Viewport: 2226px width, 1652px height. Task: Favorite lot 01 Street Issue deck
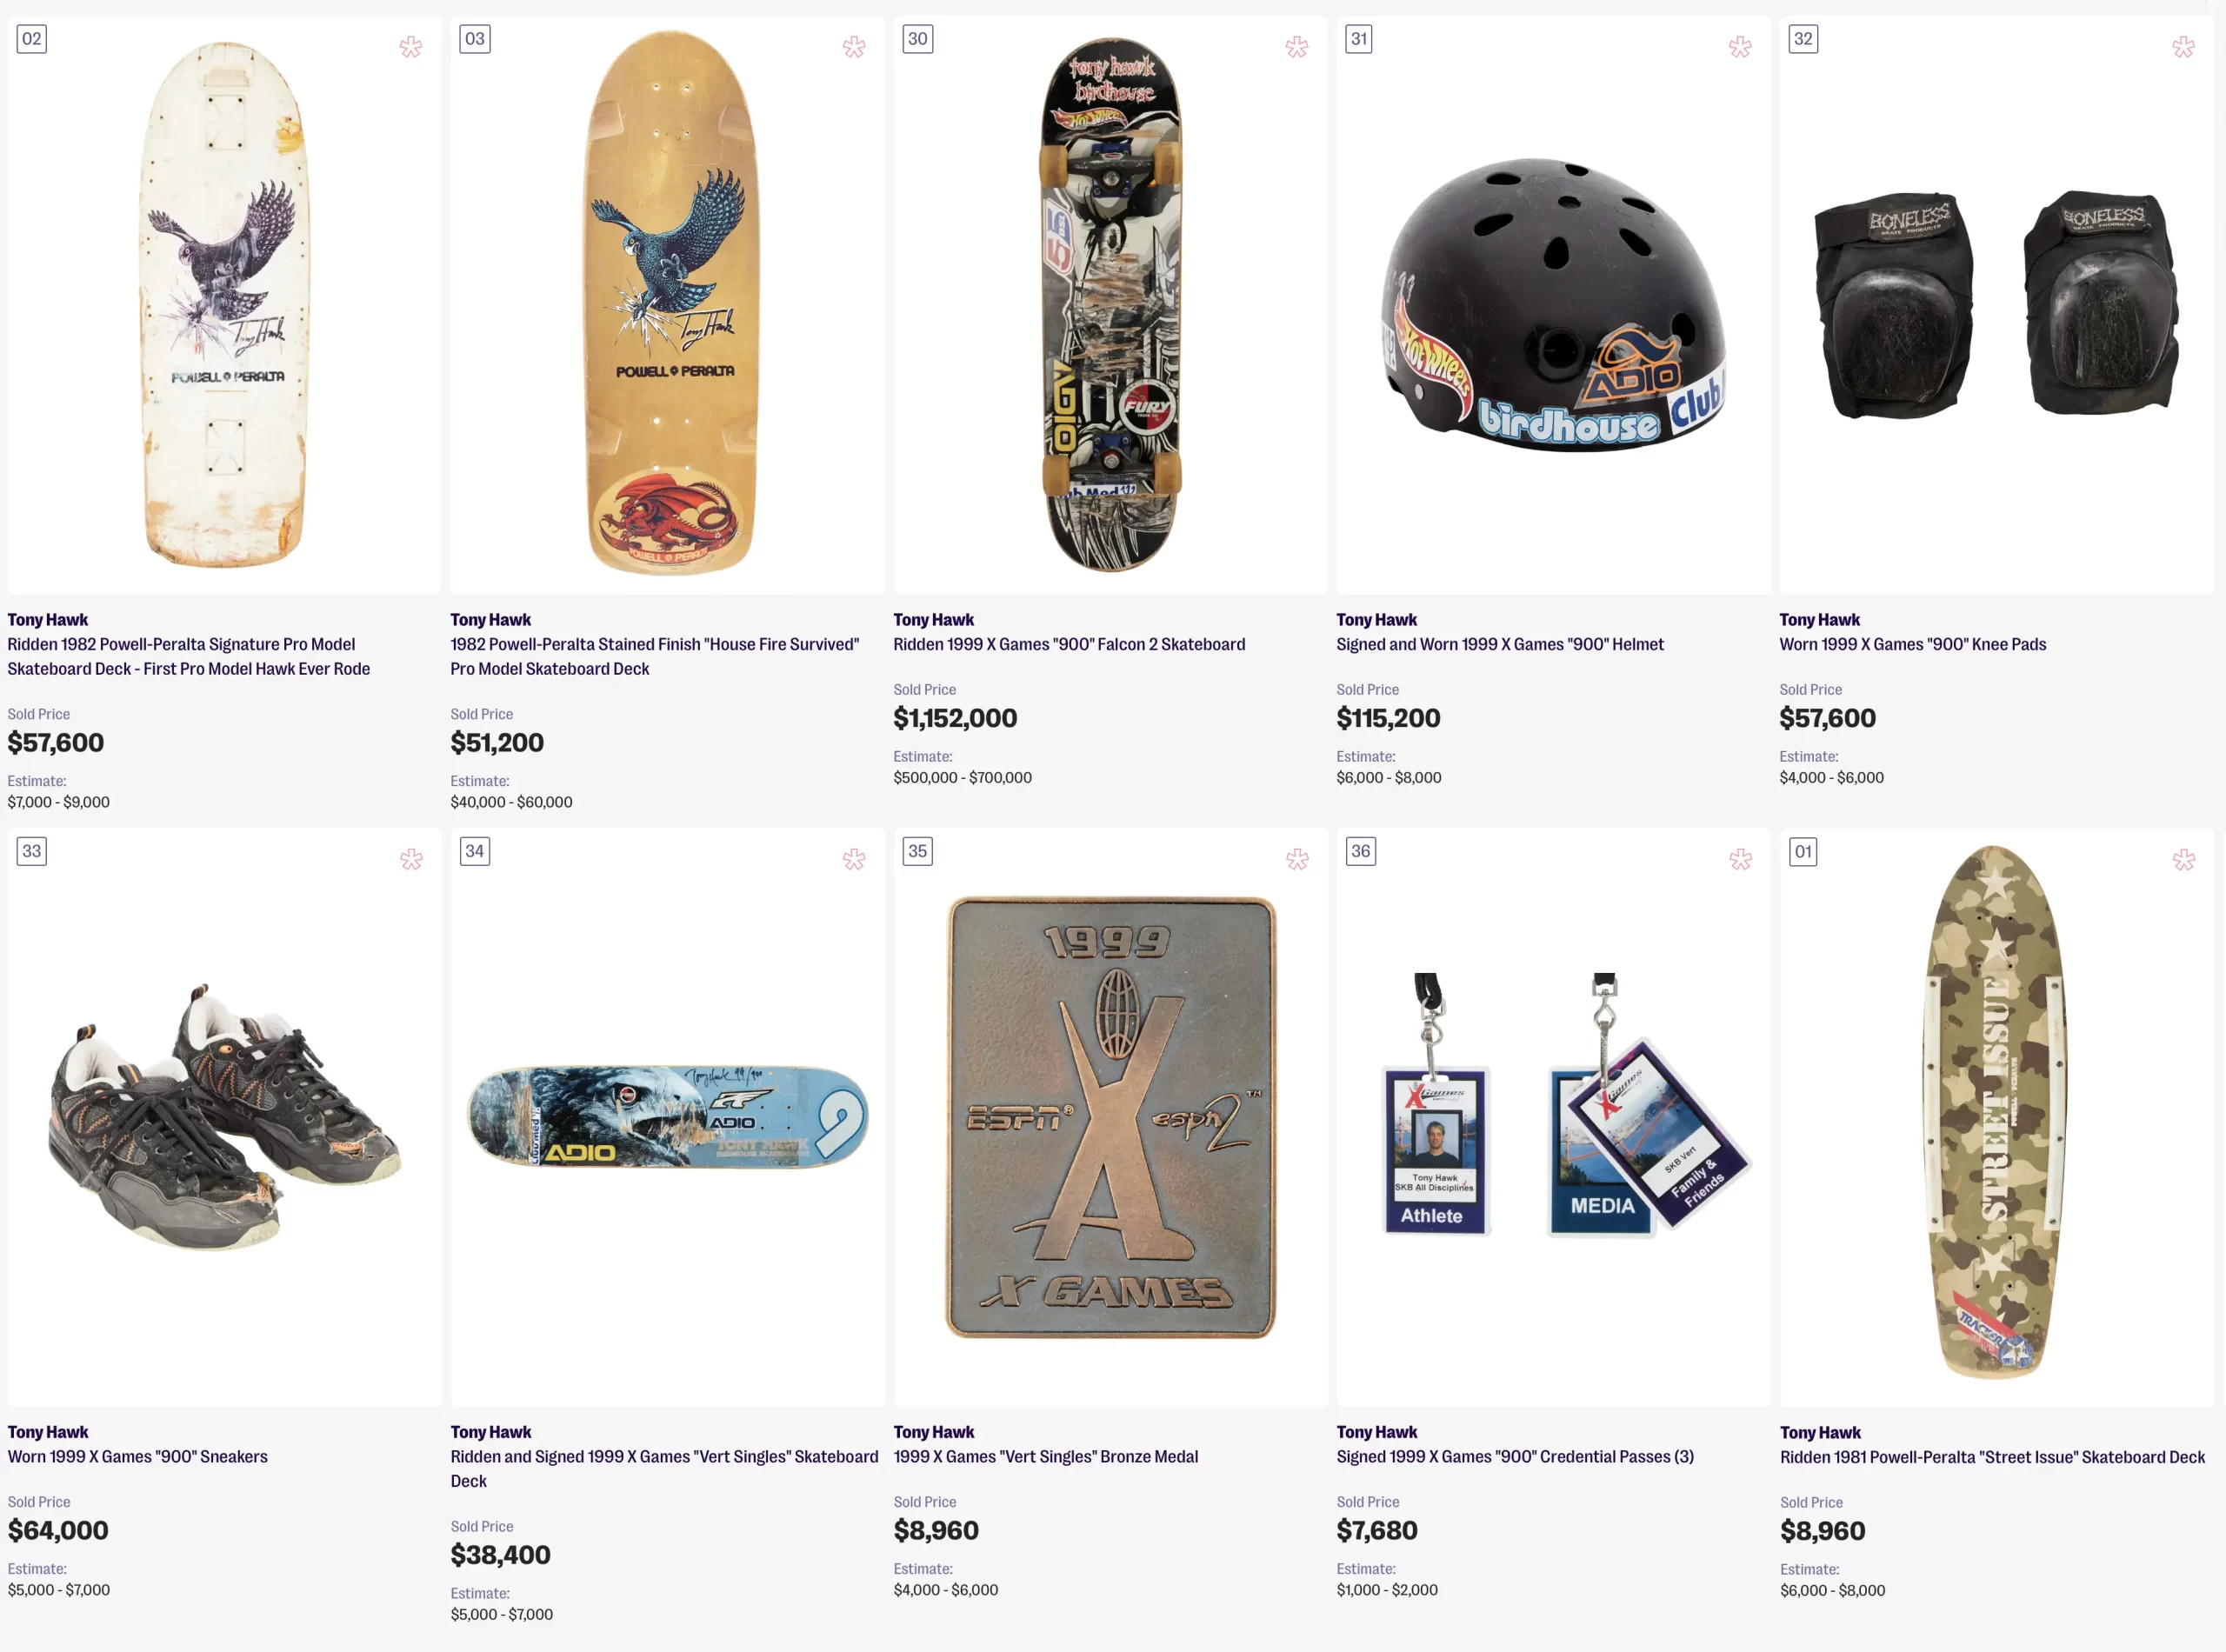click(x=2182, y=859)
